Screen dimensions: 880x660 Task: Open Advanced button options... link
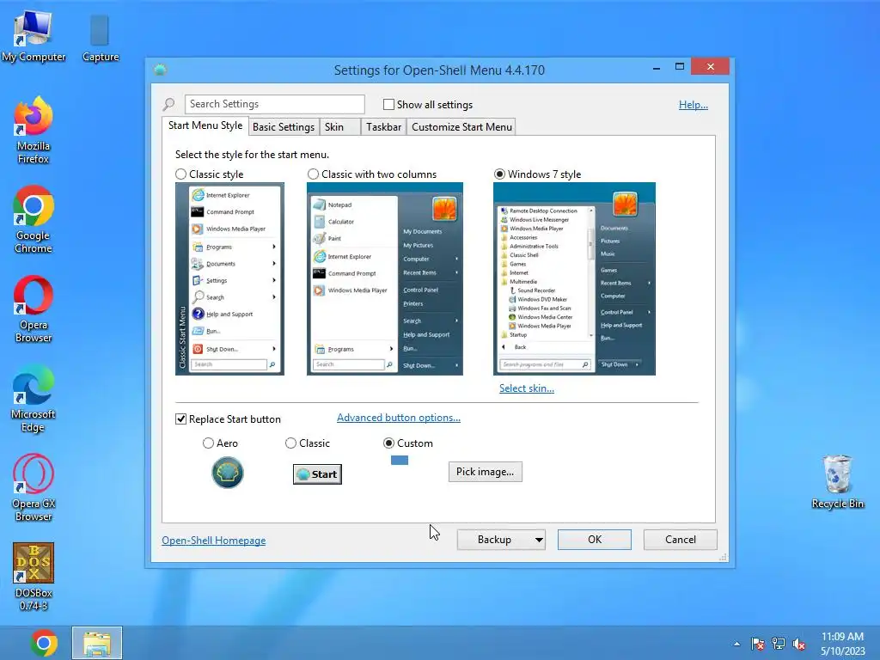coord(399,418)
